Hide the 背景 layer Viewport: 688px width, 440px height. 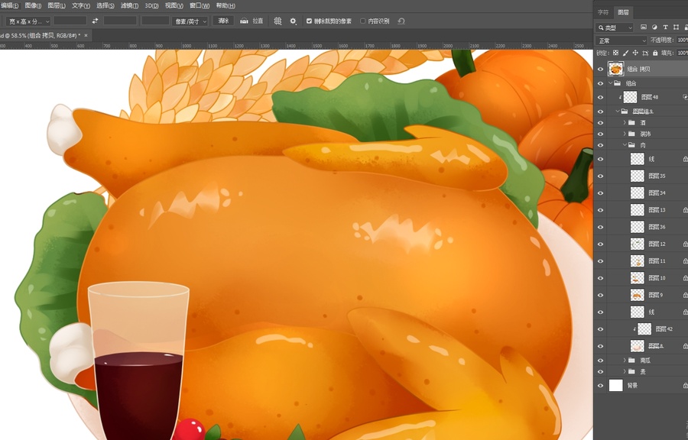click(x=600, y=386)
